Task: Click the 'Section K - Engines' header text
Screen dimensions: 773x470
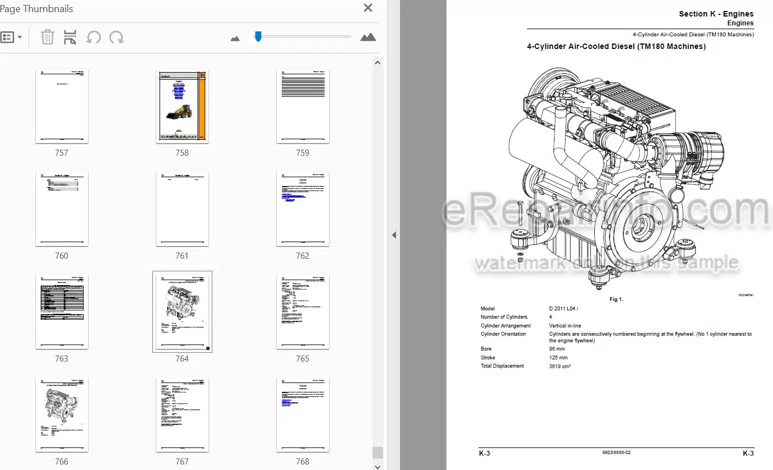Action: pyautogui.click(x=716, y=14)
